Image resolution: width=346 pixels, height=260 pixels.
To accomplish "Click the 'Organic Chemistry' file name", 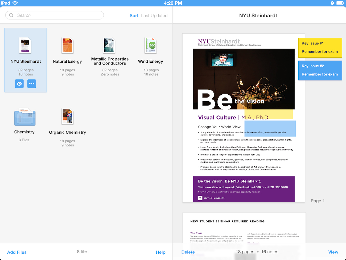I will pos(68,132).
